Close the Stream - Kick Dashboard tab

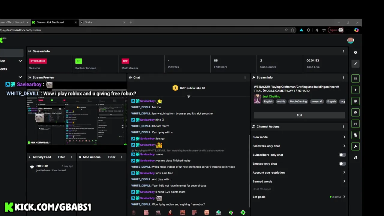click(x=76, y=22)
